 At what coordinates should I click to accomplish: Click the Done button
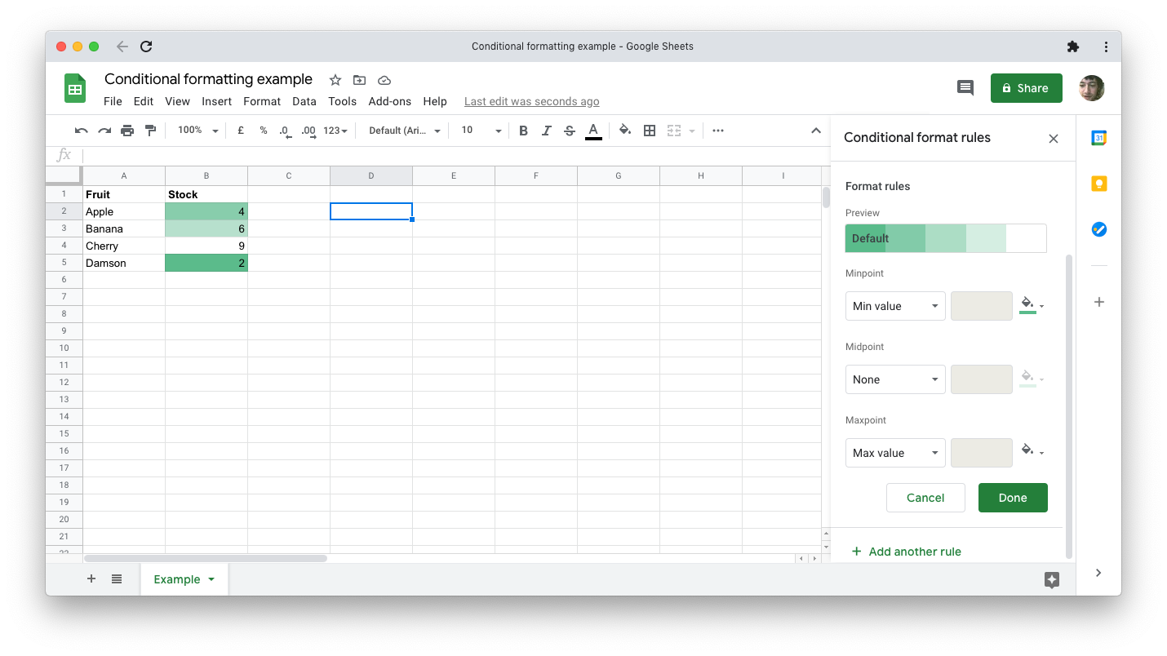coord(1012,498)
